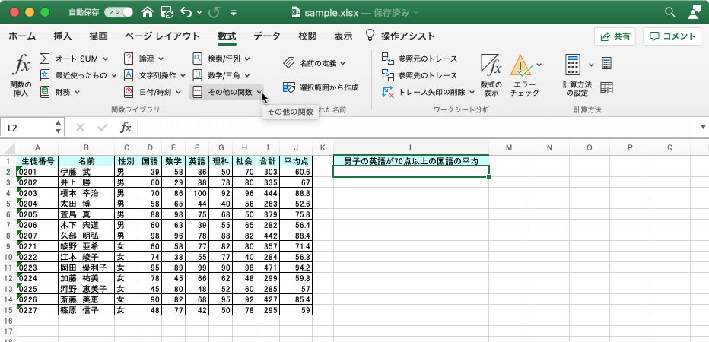Open More Functions (その他の関数) menu
The image size is (709, 342).
point(227,92)
